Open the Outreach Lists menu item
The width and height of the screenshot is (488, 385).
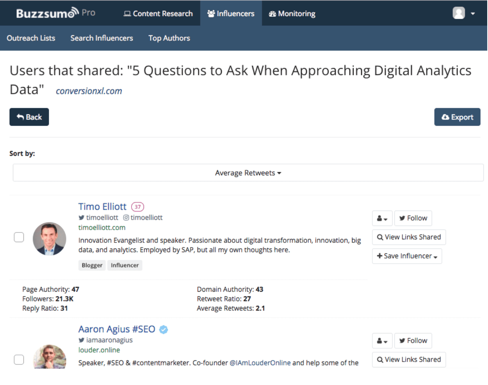[31, 38]
